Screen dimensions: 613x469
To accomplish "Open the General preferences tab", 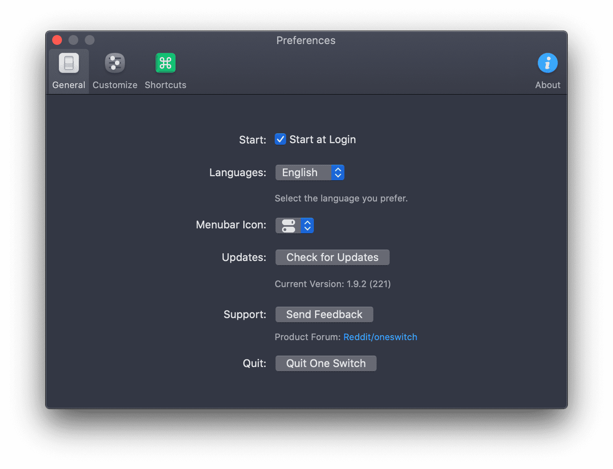I will [x=68, y=71].
